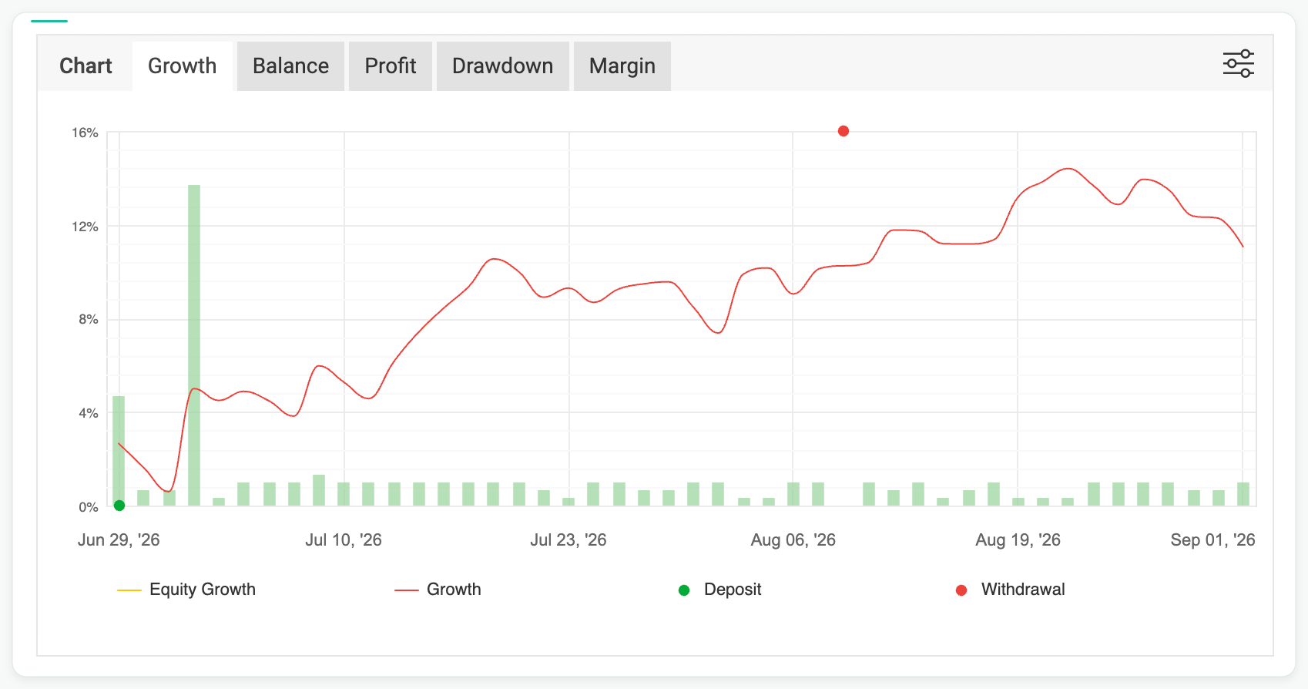Click the 'Aug 06, '26' axis label
Viewport: 1308px width, 689px height.
click(793, 540)
